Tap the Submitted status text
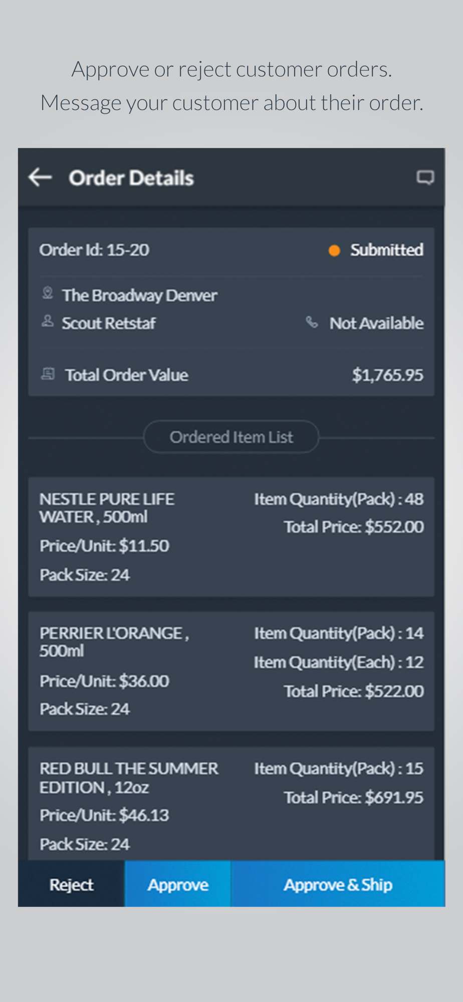 tap(387, 250)
